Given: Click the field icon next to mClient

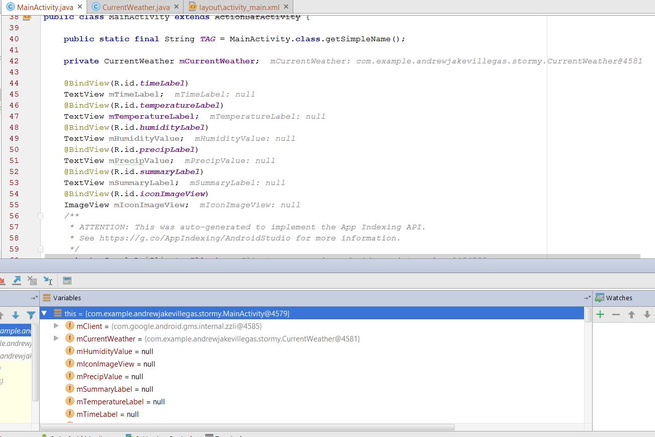Looking at the screenshot, I should (x=70, y=326).
